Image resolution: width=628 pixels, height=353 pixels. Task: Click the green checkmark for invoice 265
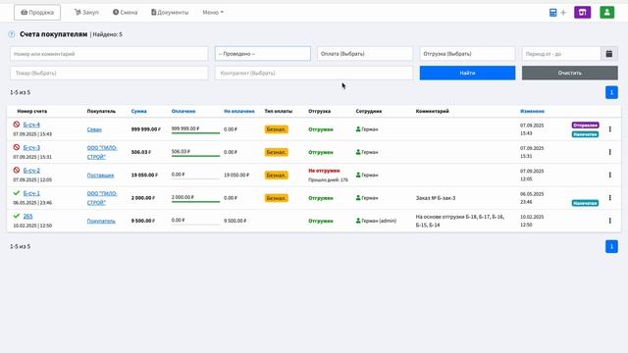(x=17, y=216)
